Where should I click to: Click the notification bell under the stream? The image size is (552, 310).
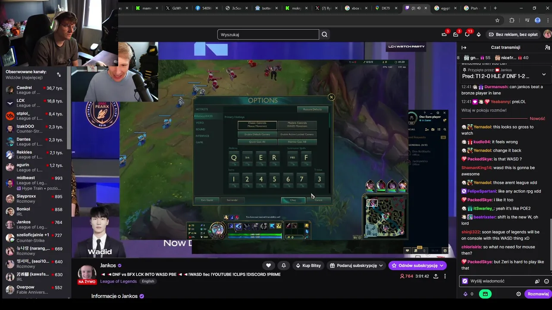[x=284, y=266]
